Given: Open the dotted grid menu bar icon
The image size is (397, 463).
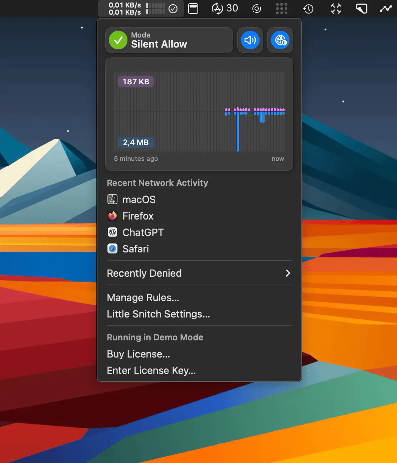Looking at the screenshot, I should tap(281, 9).
